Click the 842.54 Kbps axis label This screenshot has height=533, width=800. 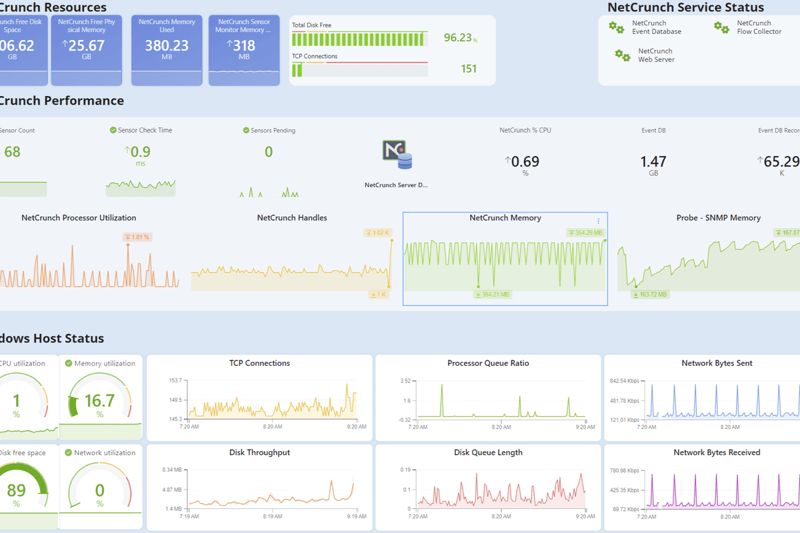pyautogui.click(x=624, y=381)
